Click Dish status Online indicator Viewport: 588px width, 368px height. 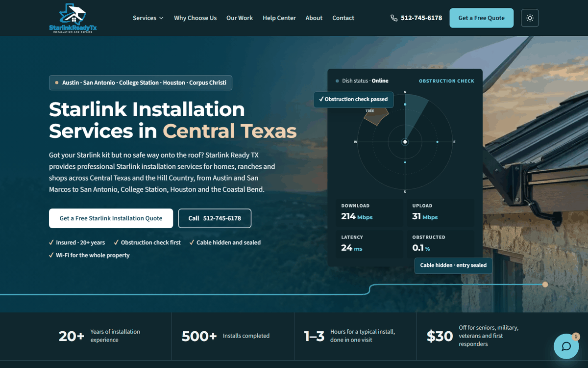point(362,80)
